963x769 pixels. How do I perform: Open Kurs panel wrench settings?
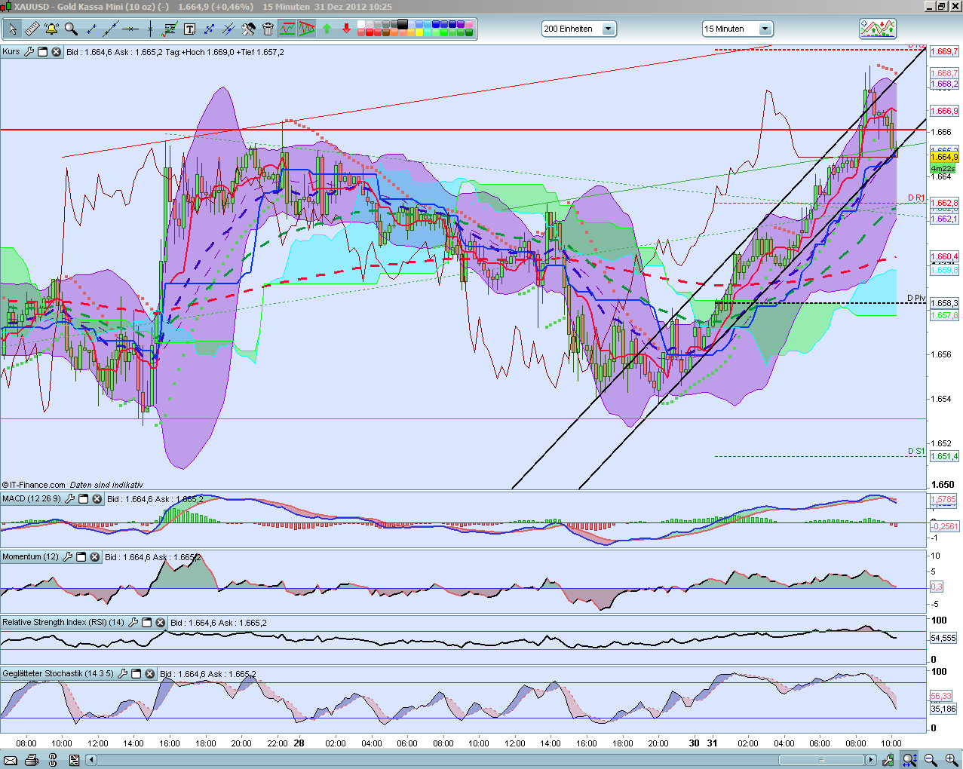pos(29,51)
